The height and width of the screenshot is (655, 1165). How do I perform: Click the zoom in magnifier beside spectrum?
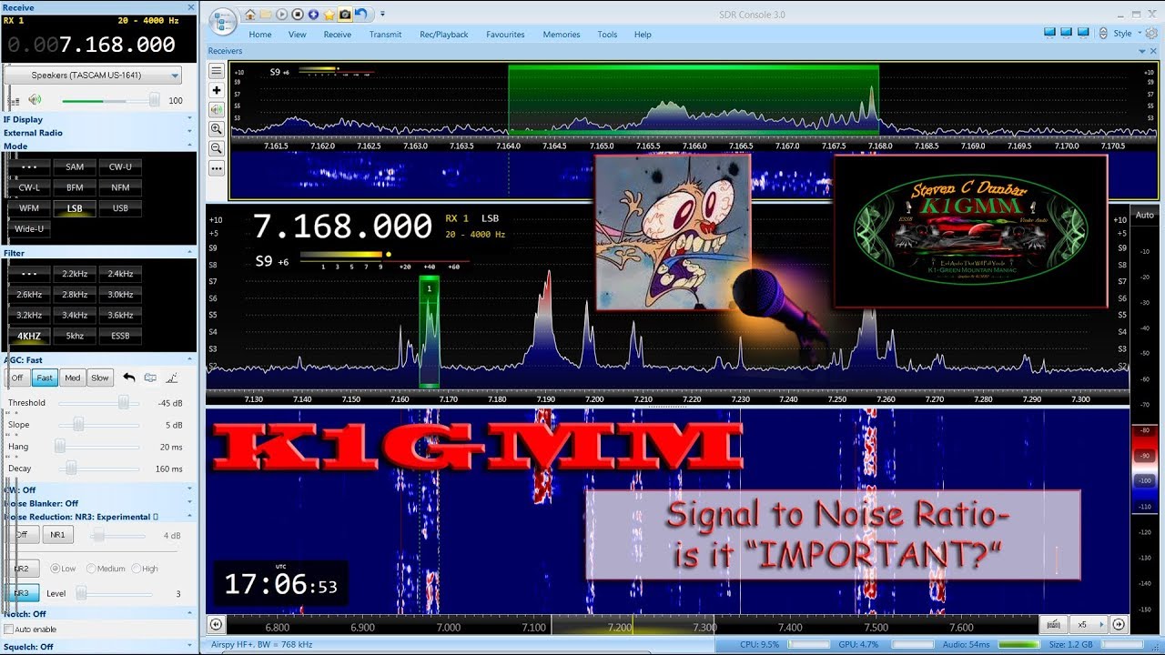tap(217, 129)
